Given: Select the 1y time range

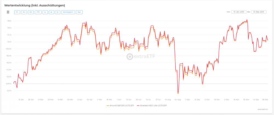Looking at the screenshot, I should point(45,12).
